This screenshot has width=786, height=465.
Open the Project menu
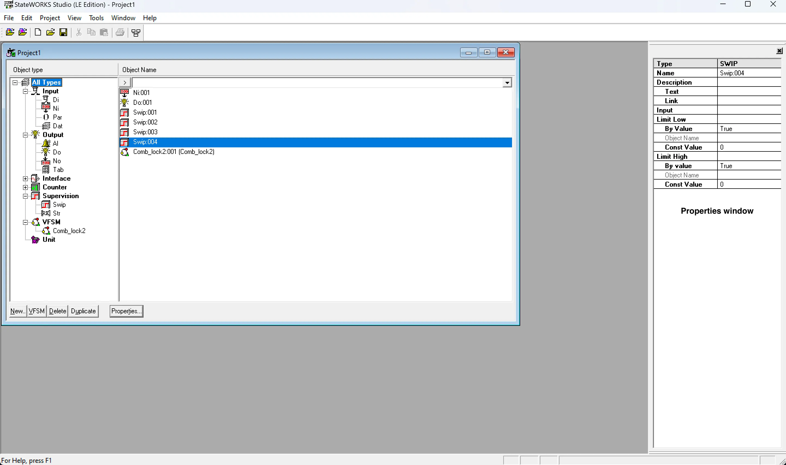[50, 18]
